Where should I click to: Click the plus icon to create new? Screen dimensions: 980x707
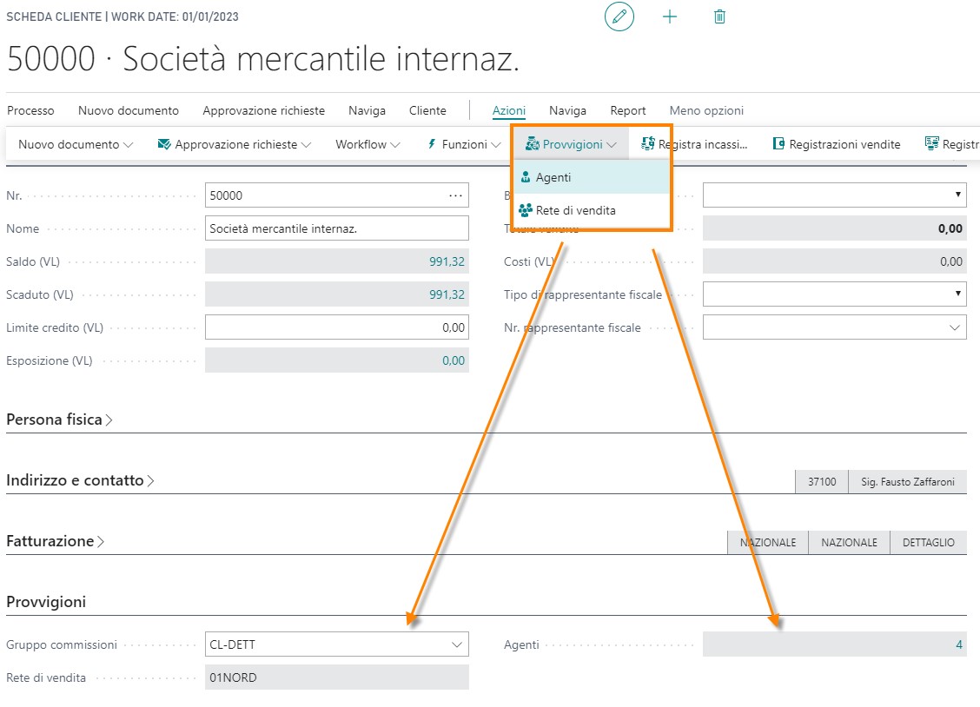coord(669,17)
